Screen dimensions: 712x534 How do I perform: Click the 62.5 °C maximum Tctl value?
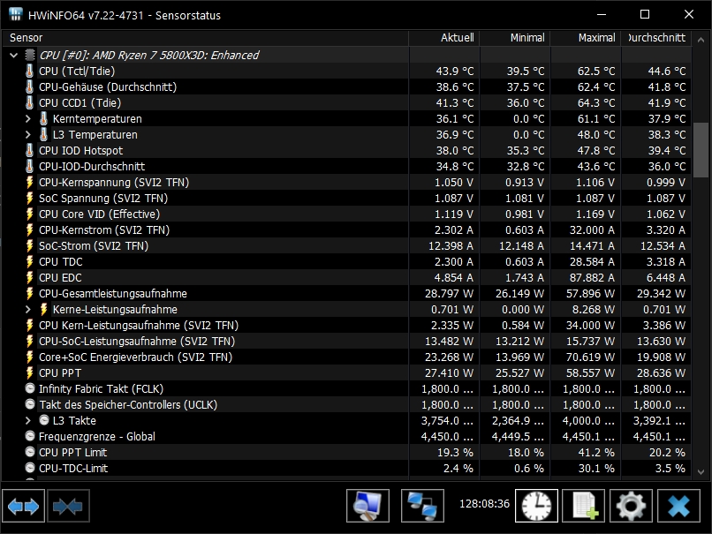click(x=596, y=71)
